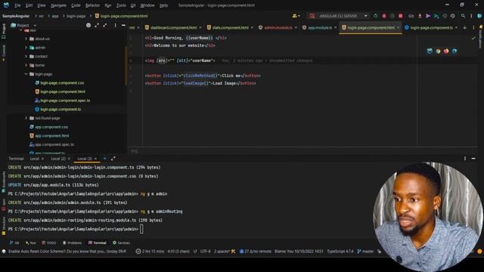Show hidden editor tabs dropdown arrow
Screen dimensions: 484x272
click(x=464, y=27)
